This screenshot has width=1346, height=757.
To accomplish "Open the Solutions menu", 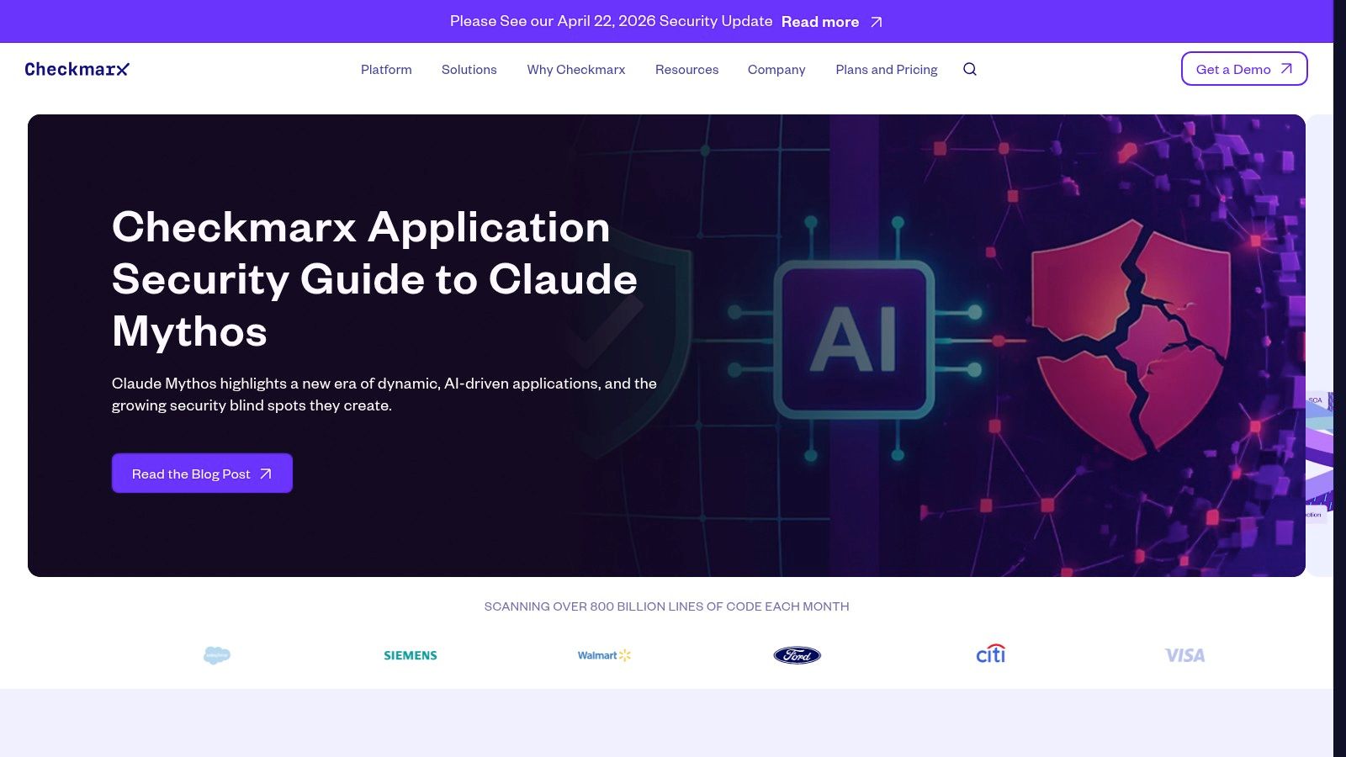I will [x=469, y=69].
